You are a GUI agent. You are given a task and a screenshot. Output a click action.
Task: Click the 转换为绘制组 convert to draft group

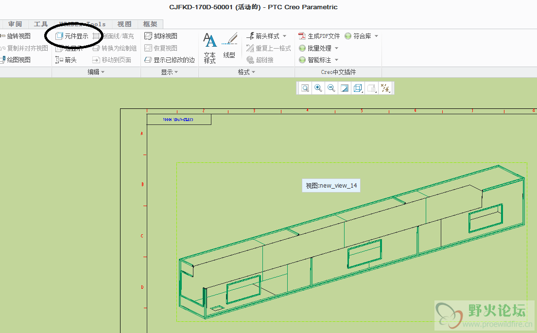[x=115, y=48]
